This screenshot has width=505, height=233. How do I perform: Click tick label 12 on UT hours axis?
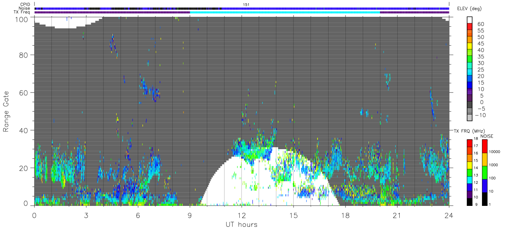[x=241, y=215]
